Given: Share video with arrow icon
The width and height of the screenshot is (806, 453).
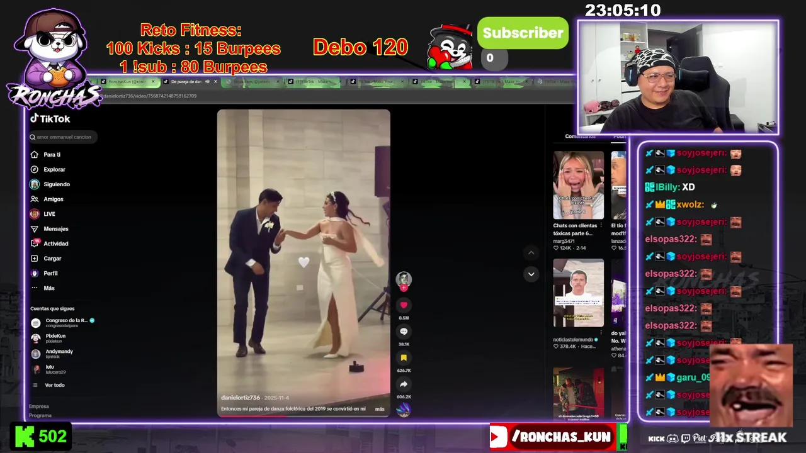Looking at the screenshot, I should click(404, 384).
